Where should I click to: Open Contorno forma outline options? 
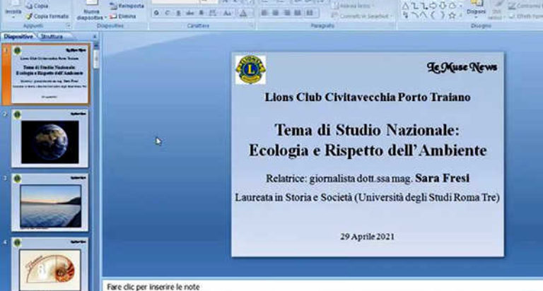click(525, 6)
